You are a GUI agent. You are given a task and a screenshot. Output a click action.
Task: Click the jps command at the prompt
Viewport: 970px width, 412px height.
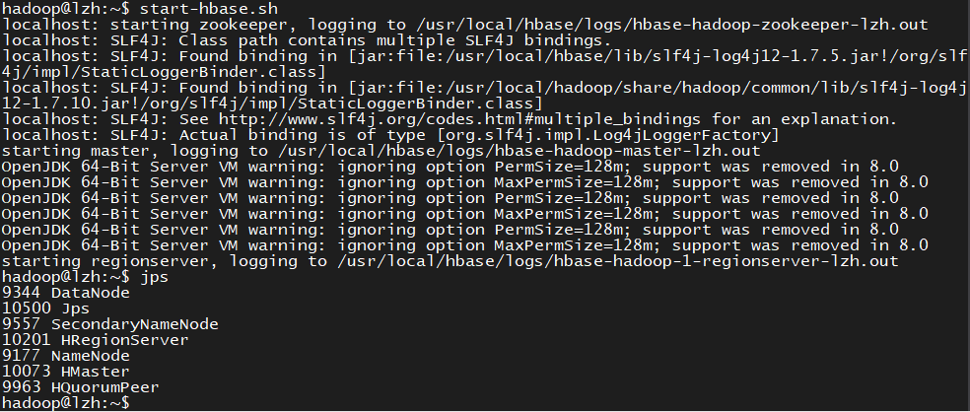click(x=155, y=277)
